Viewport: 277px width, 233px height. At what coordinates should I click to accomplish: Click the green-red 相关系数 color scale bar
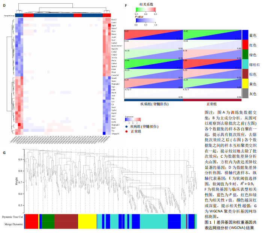coord(146,10)
